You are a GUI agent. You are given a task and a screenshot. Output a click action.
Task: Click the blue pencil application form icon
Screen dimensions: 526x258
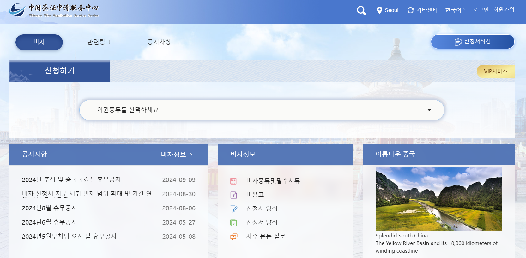coord(234,209)
